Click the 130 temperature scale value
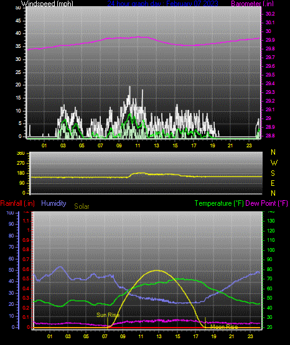Viewport: 290px width, 345px height. 271,221
